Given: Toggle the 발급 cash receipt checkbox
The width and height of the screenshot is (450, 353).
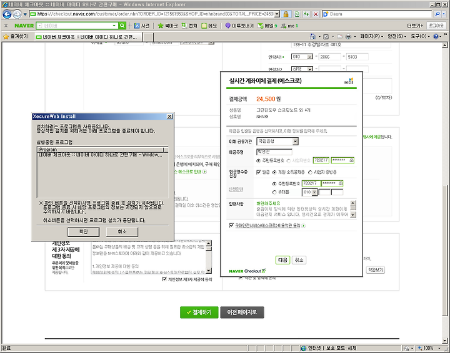Looking at the screenshot, I should pyautogui.click(x=258, y=172).
